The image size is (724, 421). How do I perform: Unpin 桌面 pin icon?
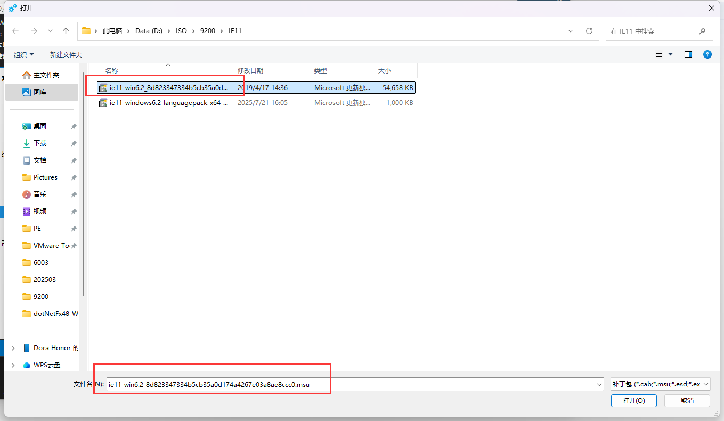74,126
